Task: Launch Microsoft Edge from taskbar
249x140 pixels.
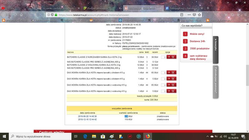Action: (x=85, y=136)
